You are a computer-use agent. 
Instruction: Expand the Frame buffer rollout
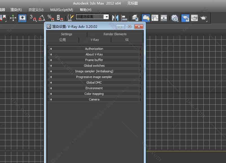[94, 60]
